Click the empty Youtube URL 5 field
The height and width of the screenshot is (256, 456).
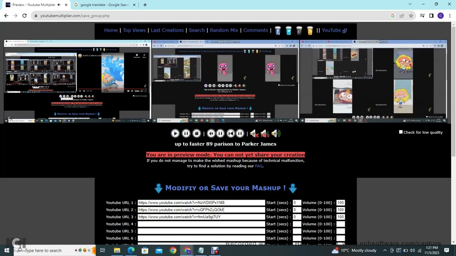pyautogui.click(x=201, y=231)
